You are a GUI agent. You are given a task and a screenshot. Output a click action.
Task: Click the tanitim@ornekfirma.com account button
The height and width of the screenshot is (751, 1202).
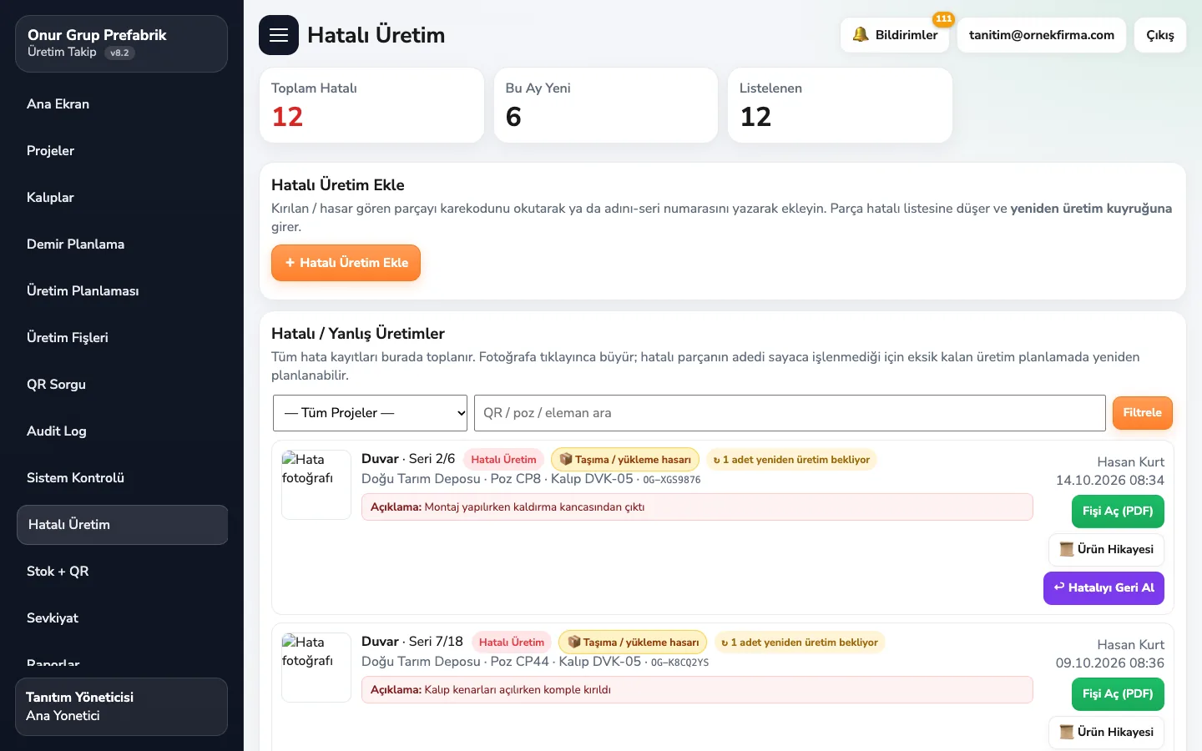(x=1042, y=35)
